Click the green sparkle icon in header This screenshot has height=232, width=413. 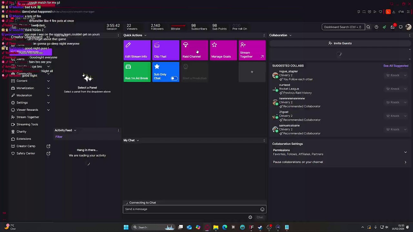(384, 27)
